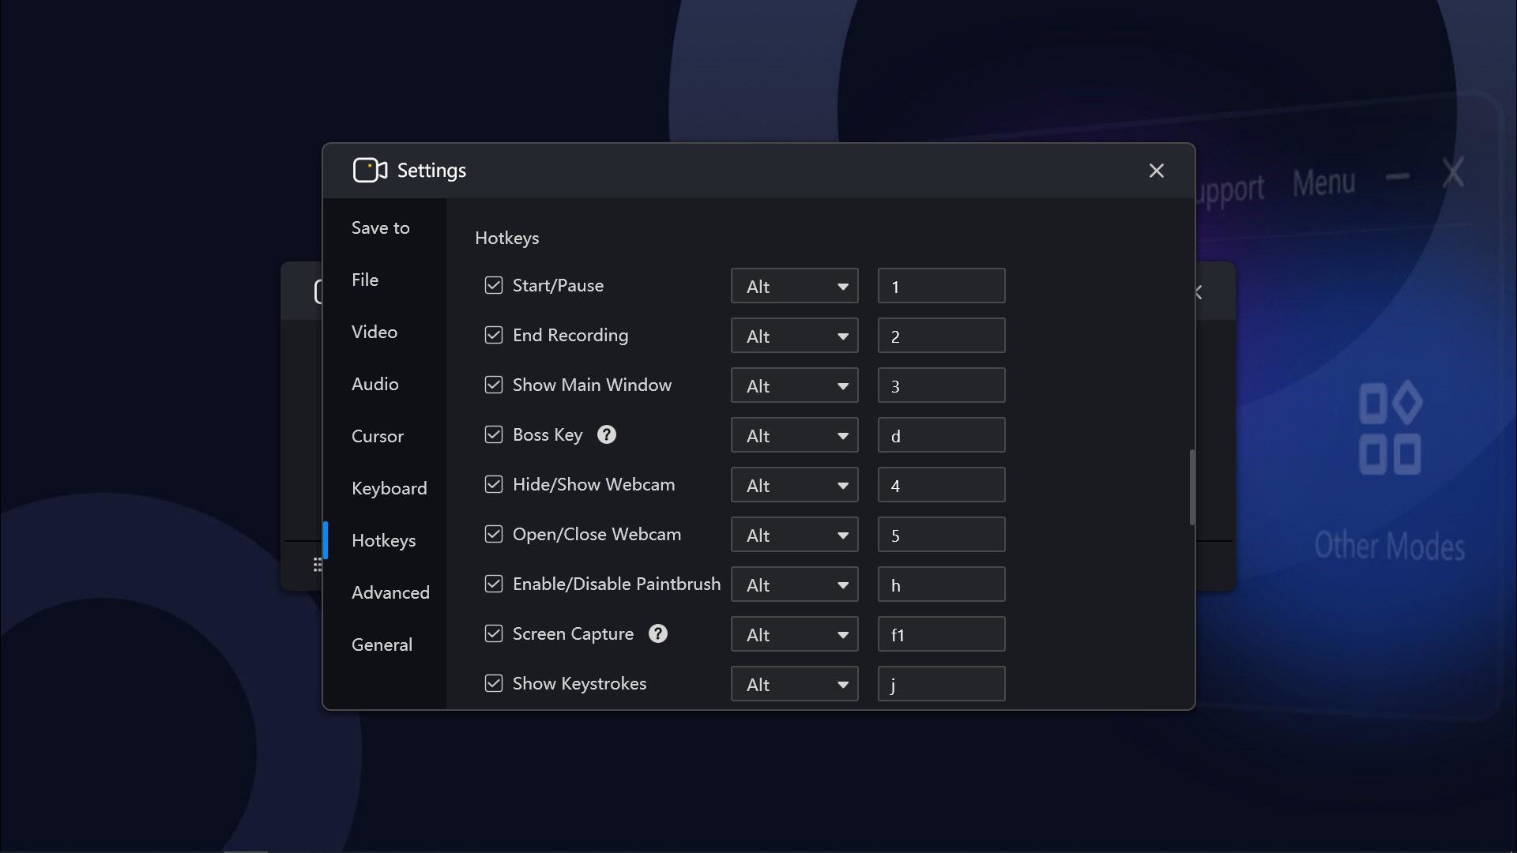
Task: Uncheck the Hide/Show Webcam hotkey
Action: point(494,484)
